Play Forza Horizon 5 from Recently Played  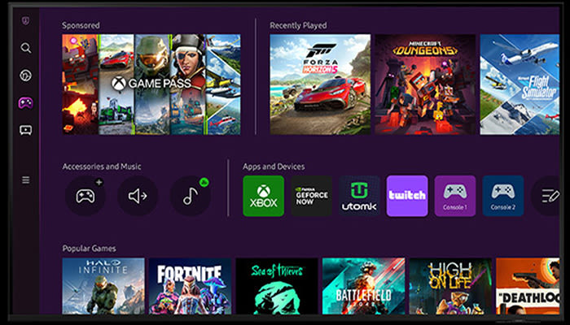pos(320,84)
